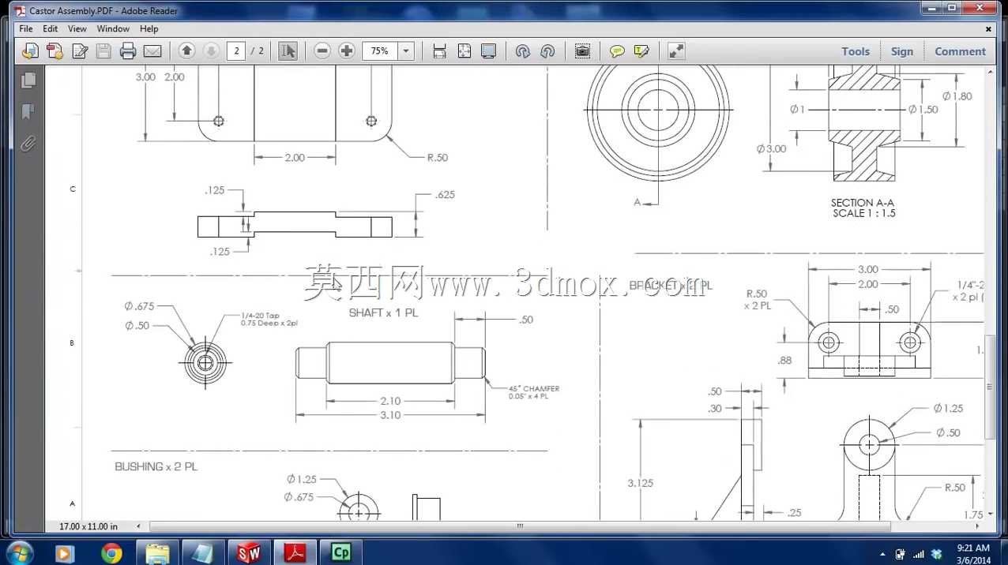Close the document with the menu bar X
Screen dimensions: 1008x565
point(988,29)
